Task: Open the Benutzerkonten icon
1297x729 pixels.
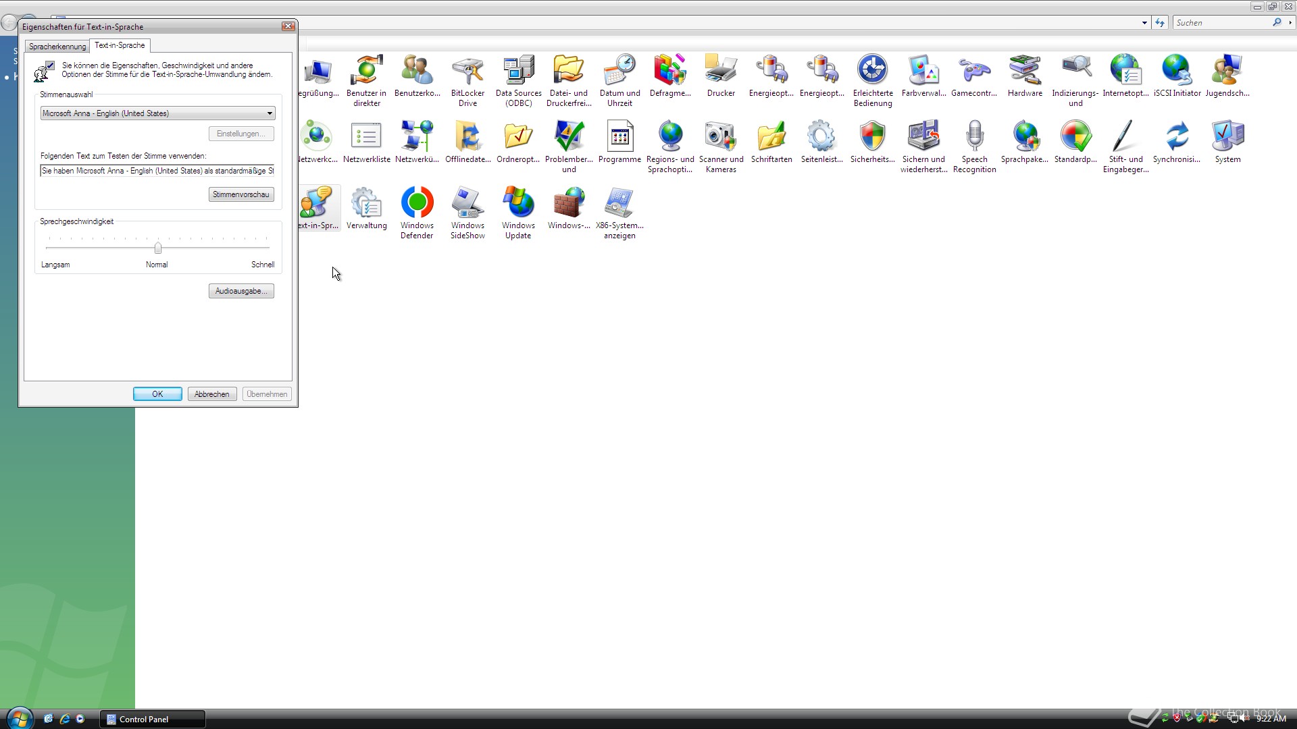Action: click(417, 76)
